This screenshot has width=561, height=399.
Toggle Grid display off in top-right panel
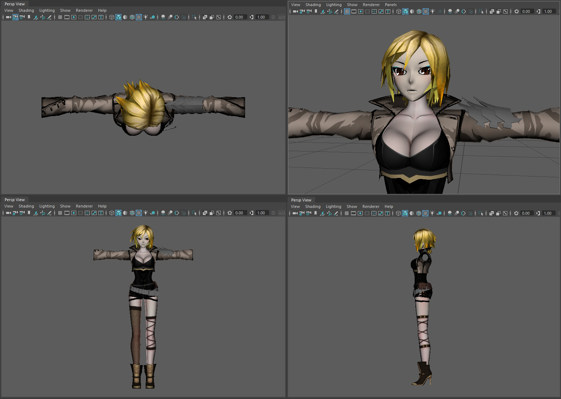[347, 11]
